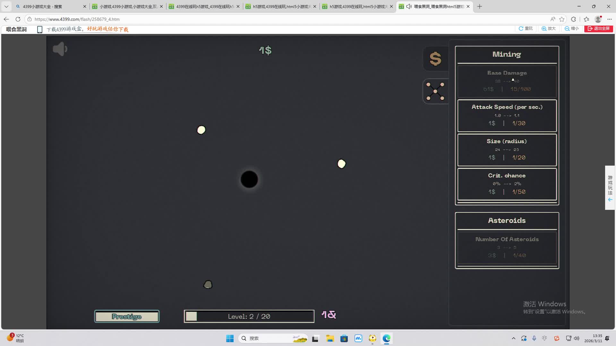
Task: Mute the tab via its speaker icon
Action: (409, 6)
